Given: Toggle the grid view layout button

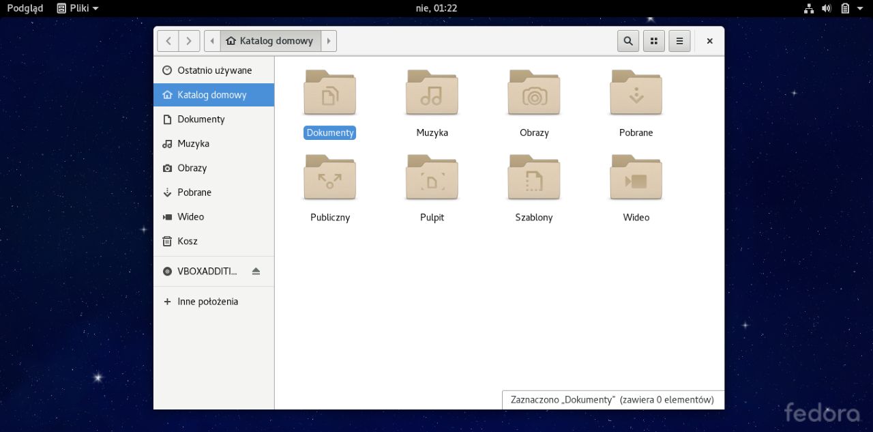Looking at the screenshot, I should [x=654, y=41].
